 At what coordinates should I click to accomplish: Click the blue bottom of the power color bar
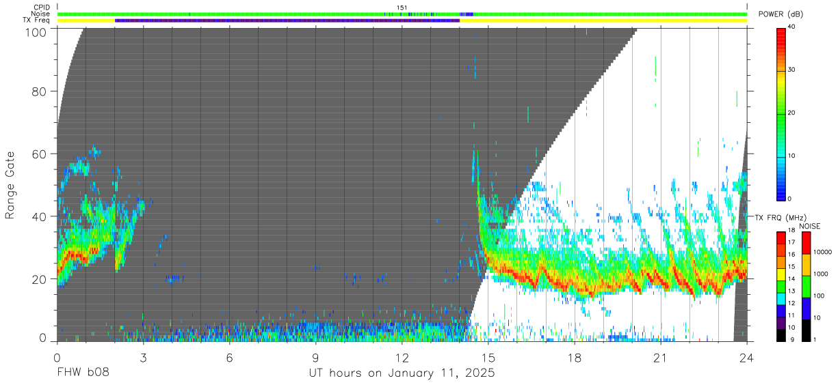tap(782, 191)
